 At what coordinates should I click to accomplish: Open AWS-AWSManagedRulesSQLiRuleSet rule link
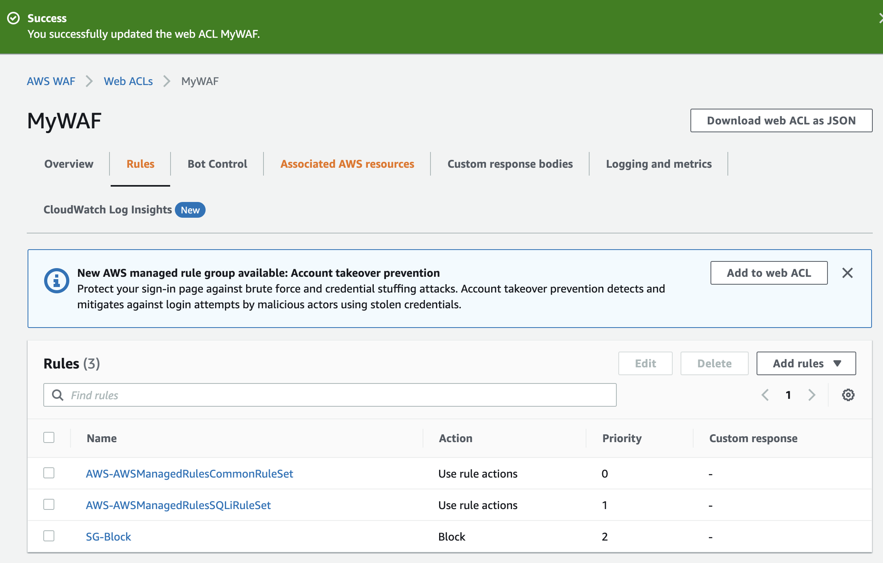178,505
